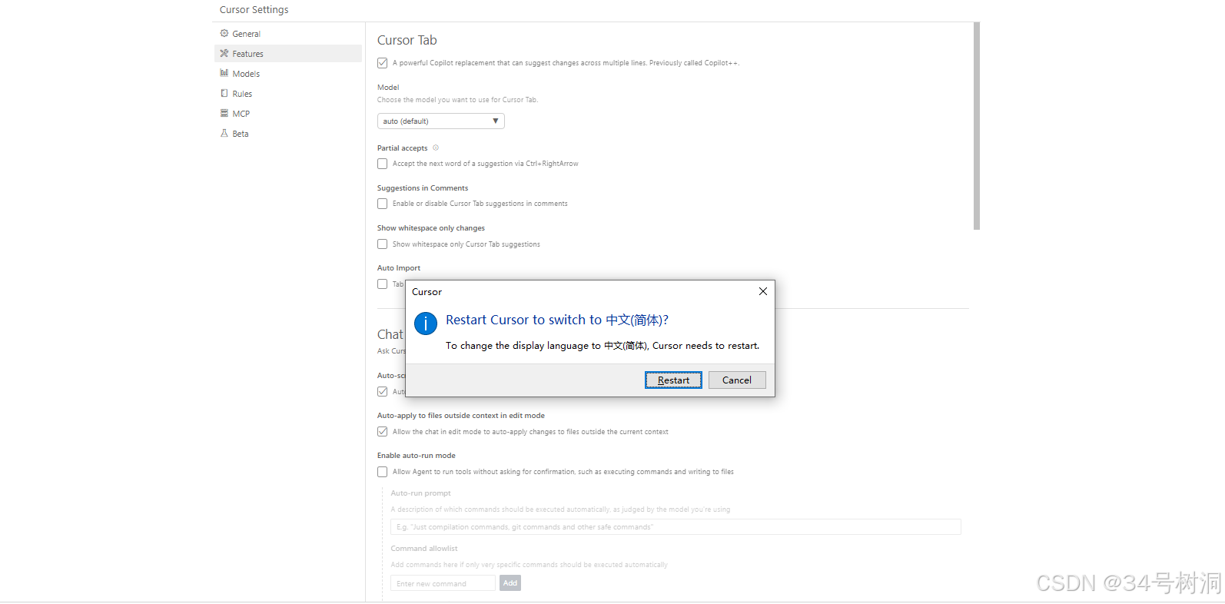Click Restart to switch language
This screenshot has height=604, width=1225.
point(673,380)
